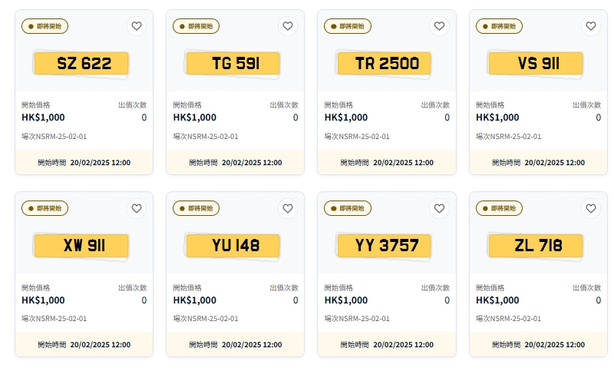Click the 即將開始 badge on SZ 622
This screenshot has width=614, height=368.
pos(45,26)
